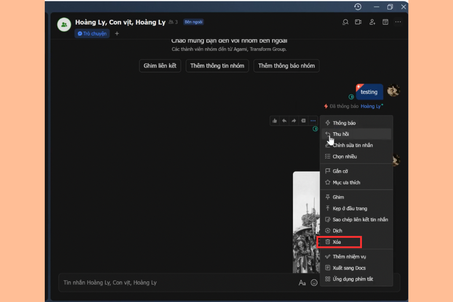This screenshot has width=453, height=302.
Task: Open the history clock icon in title bar
Action: 358,7
